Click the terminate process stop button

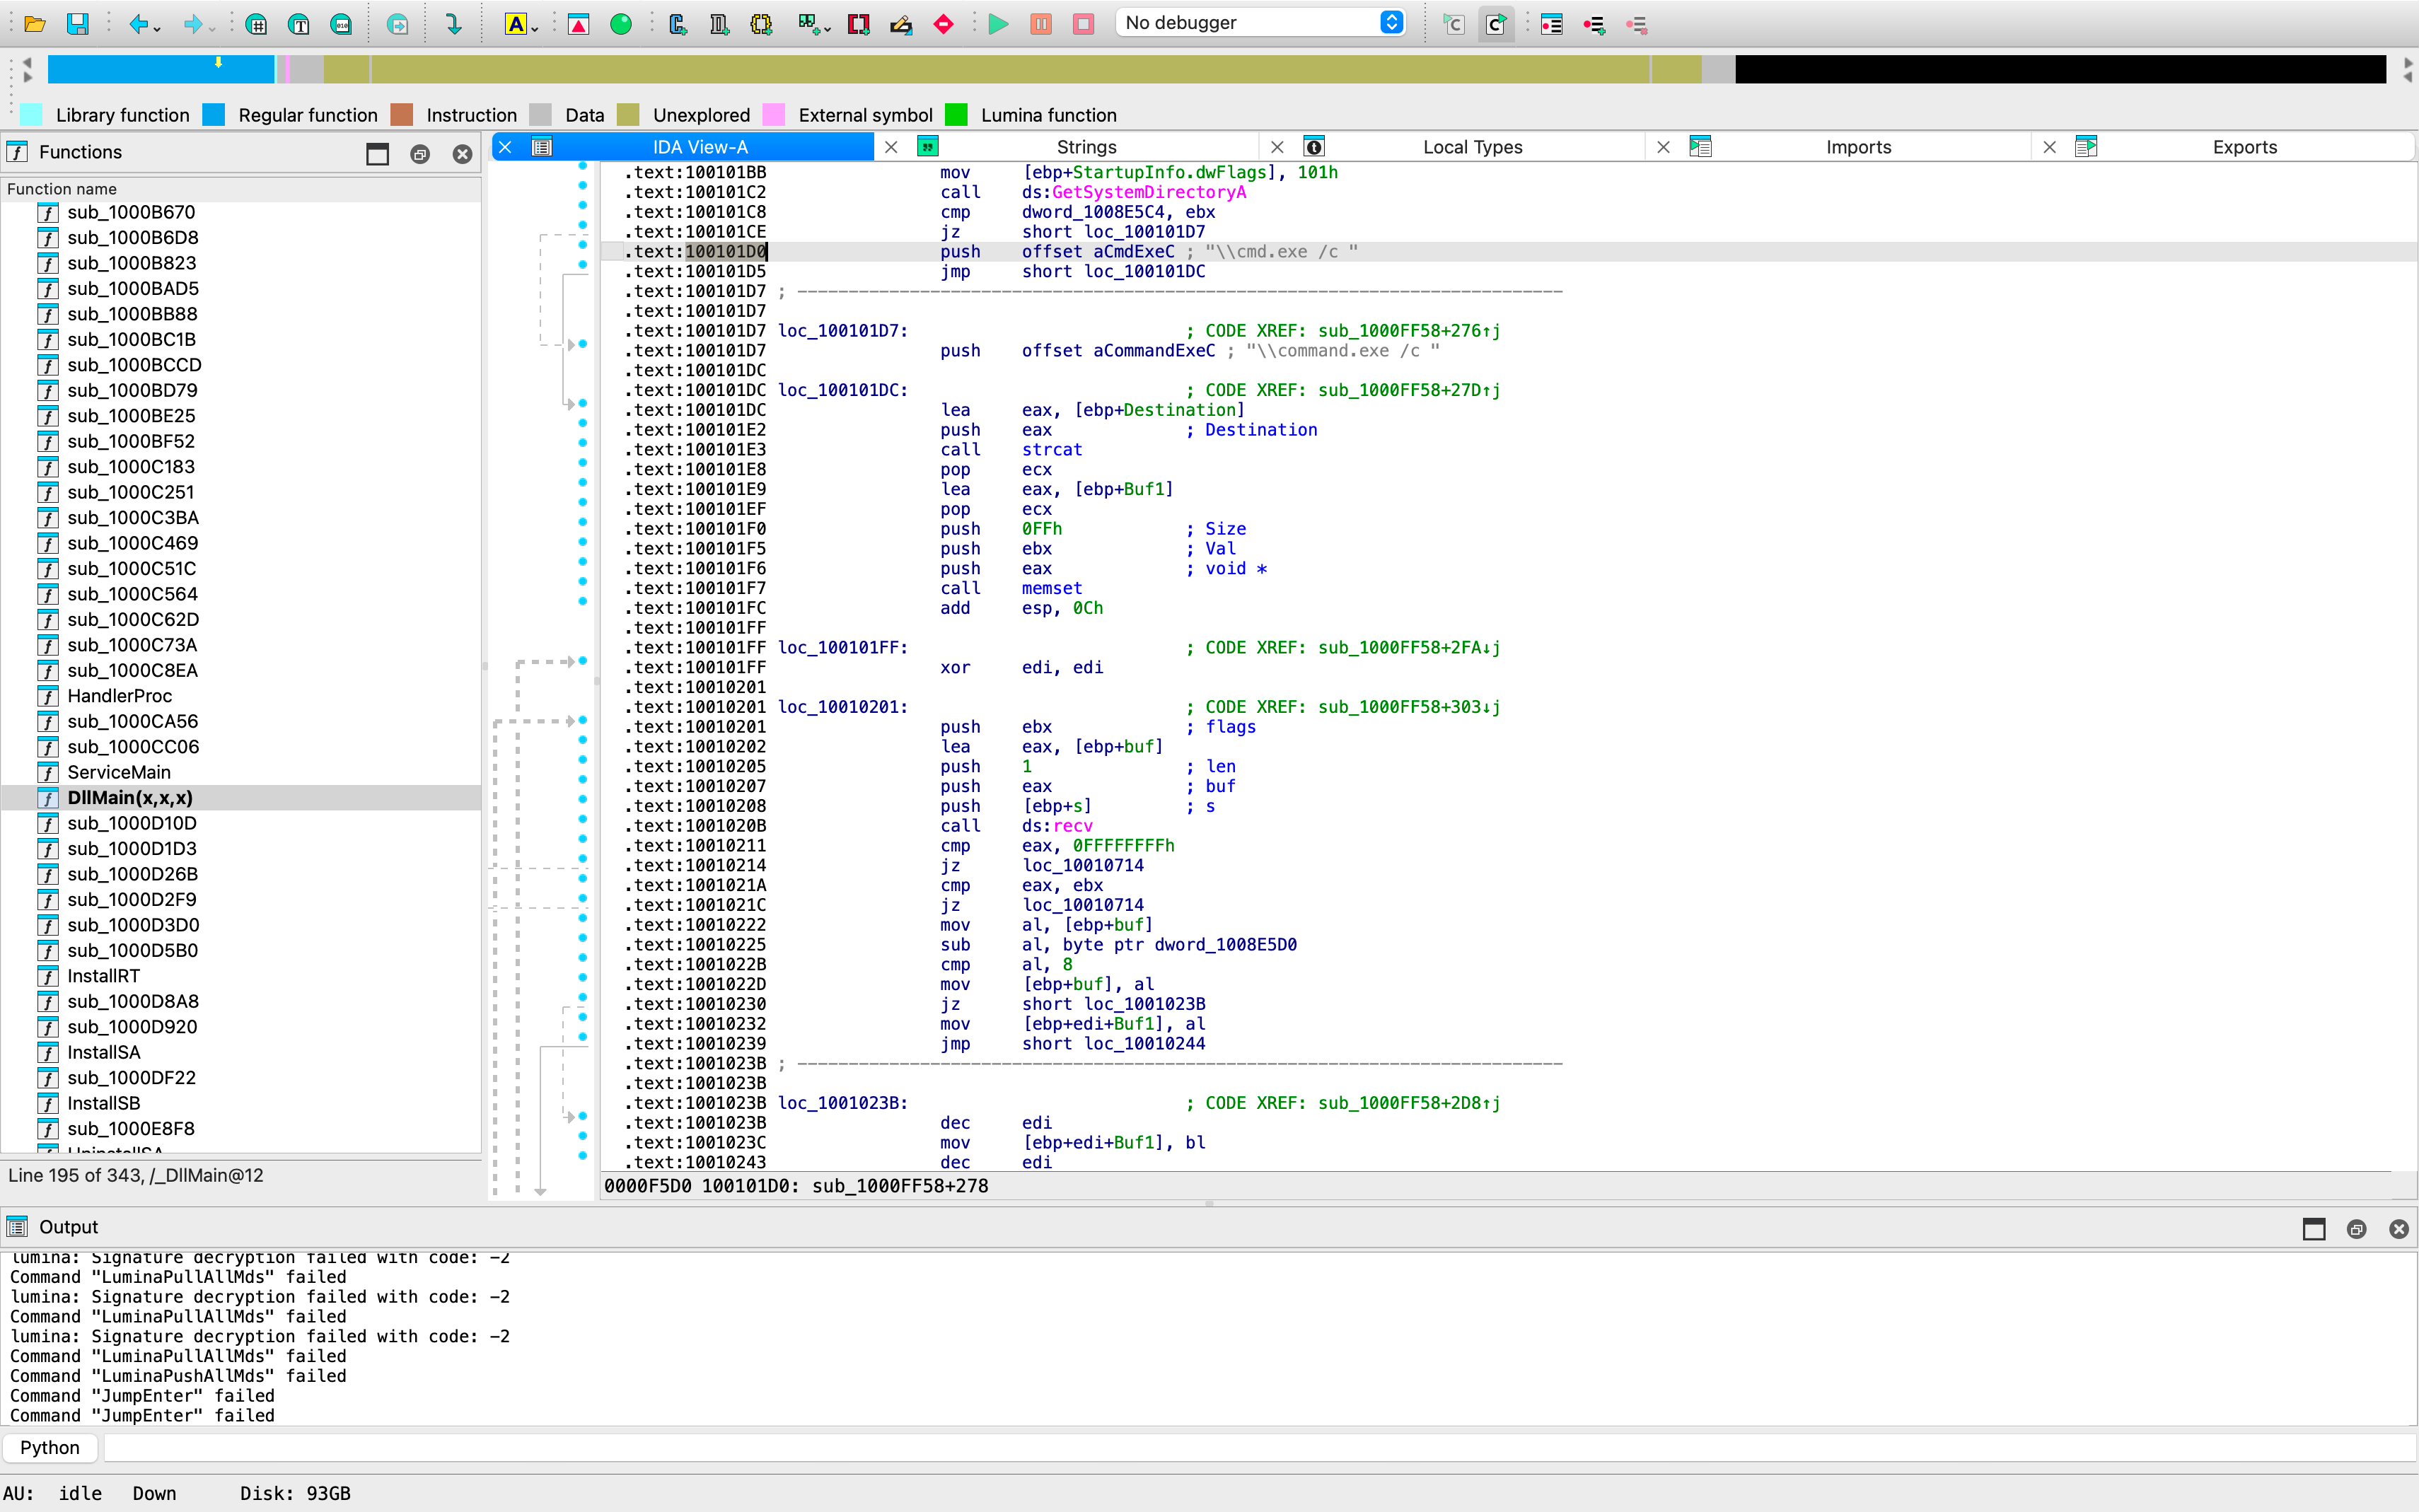click(1084, 24)
